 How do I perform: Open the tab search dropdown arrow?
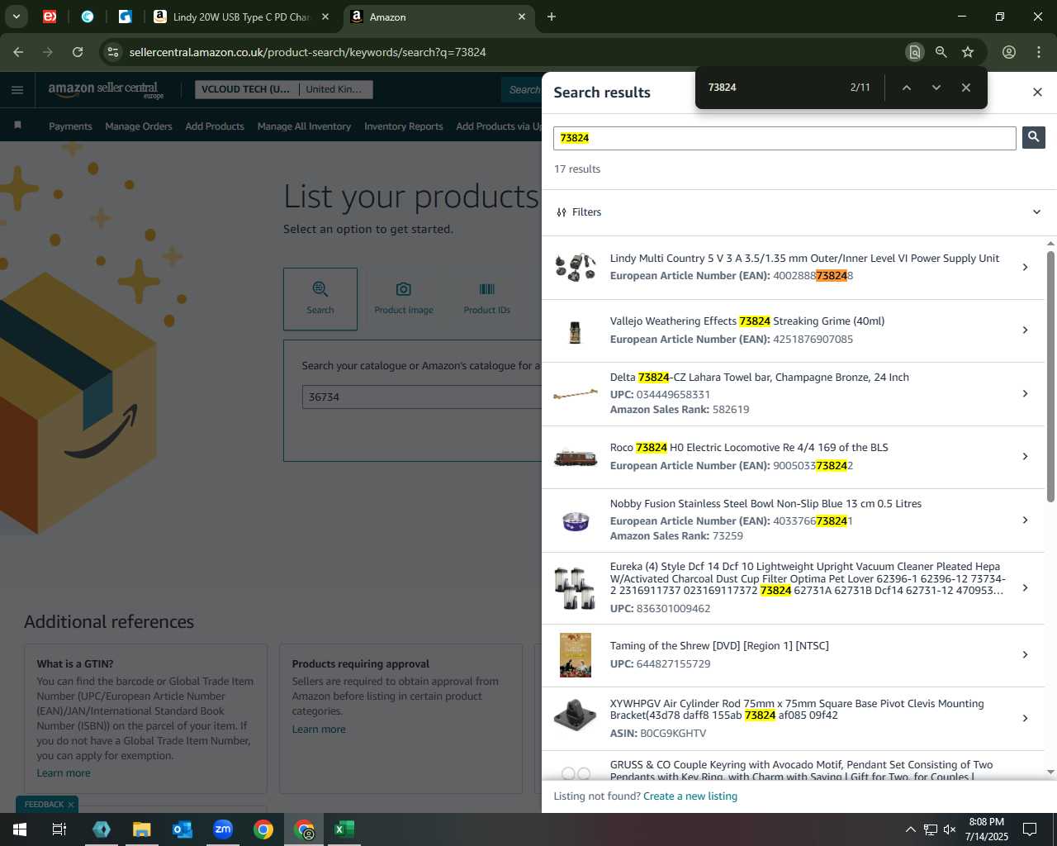coord(16,17)
